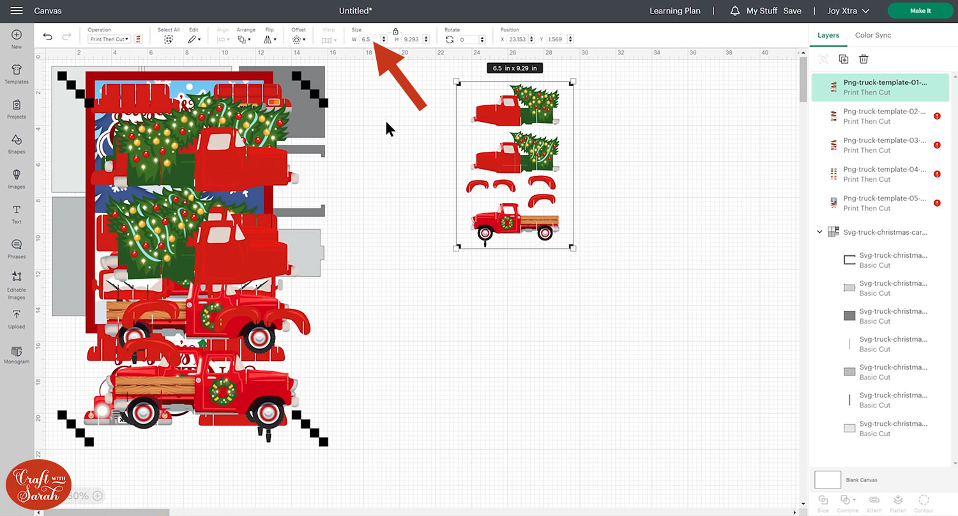The image size is (958, 516).
Task: Open the Images library
Action: coord(17,179)
